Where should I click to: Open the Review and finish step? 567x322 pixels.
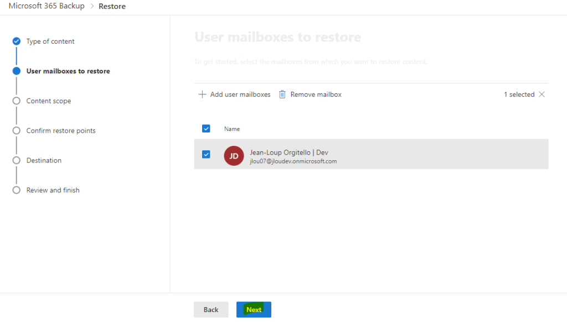(53, 190)
